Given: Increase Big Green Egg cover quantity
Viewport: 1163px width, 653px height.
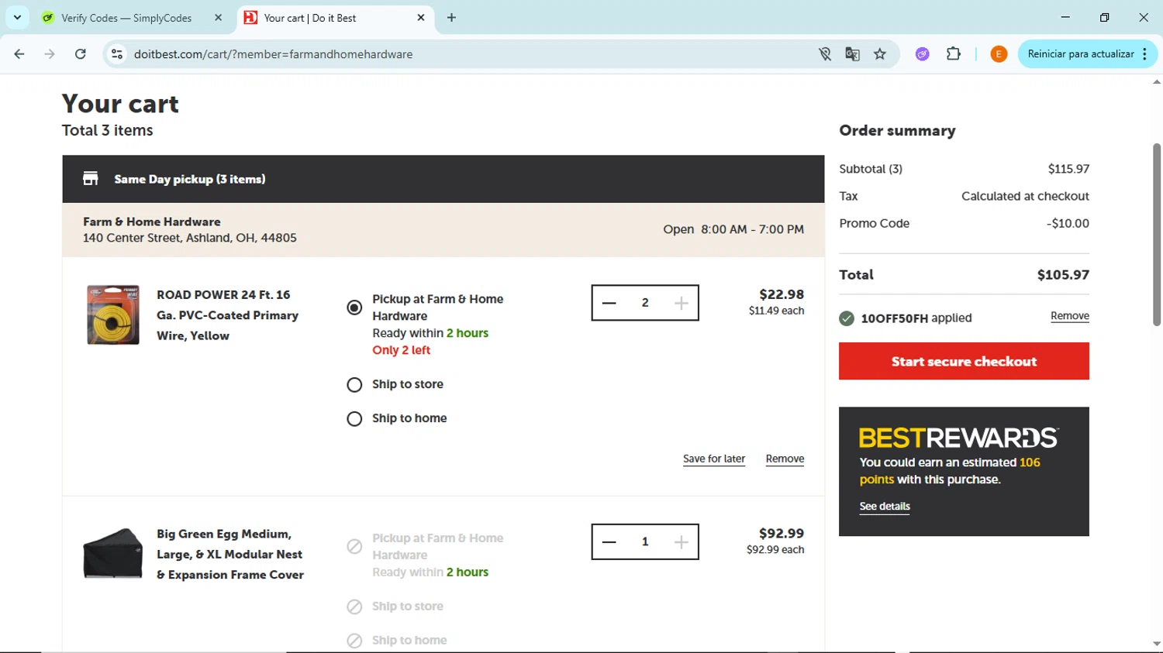Looking at the screenshot, I should pos(681,542).
